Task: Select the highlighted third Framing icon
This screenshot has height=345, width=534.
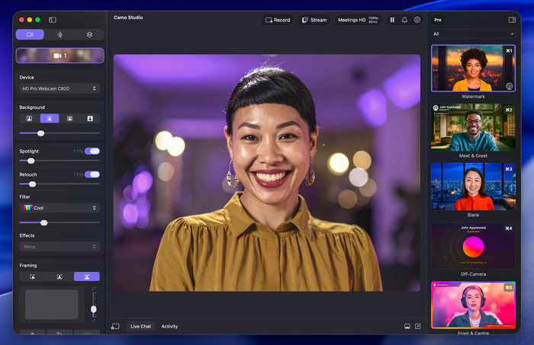Action: pyautogui.click(x=87, y=276)
